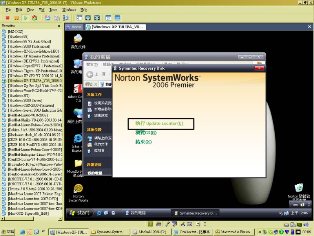Expand hidden host tray icons with « arrow

[260, 232]
